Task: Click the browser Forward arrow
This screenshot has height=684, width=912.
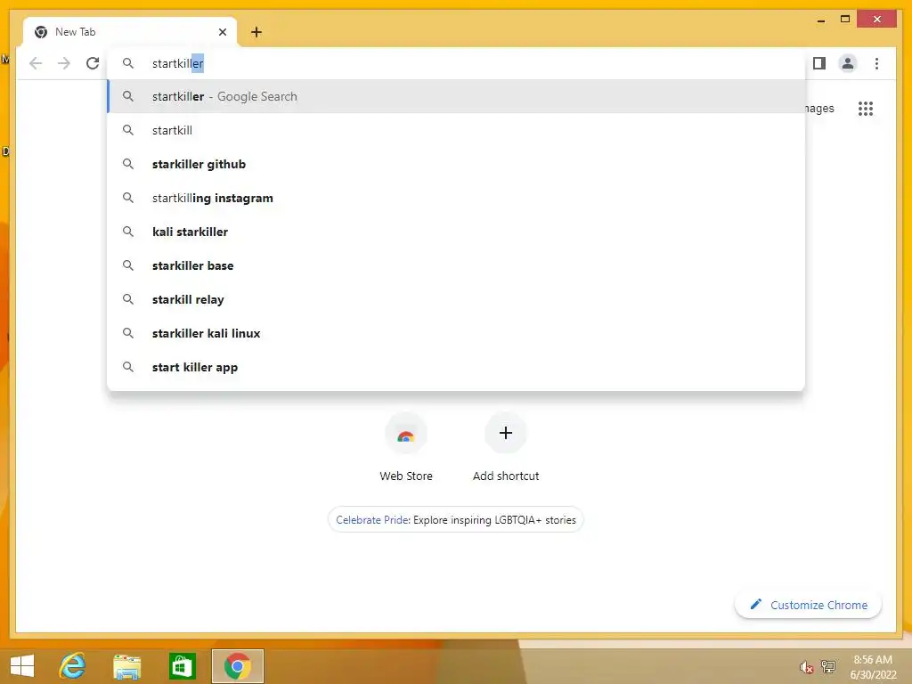Action: coord(64,63)
